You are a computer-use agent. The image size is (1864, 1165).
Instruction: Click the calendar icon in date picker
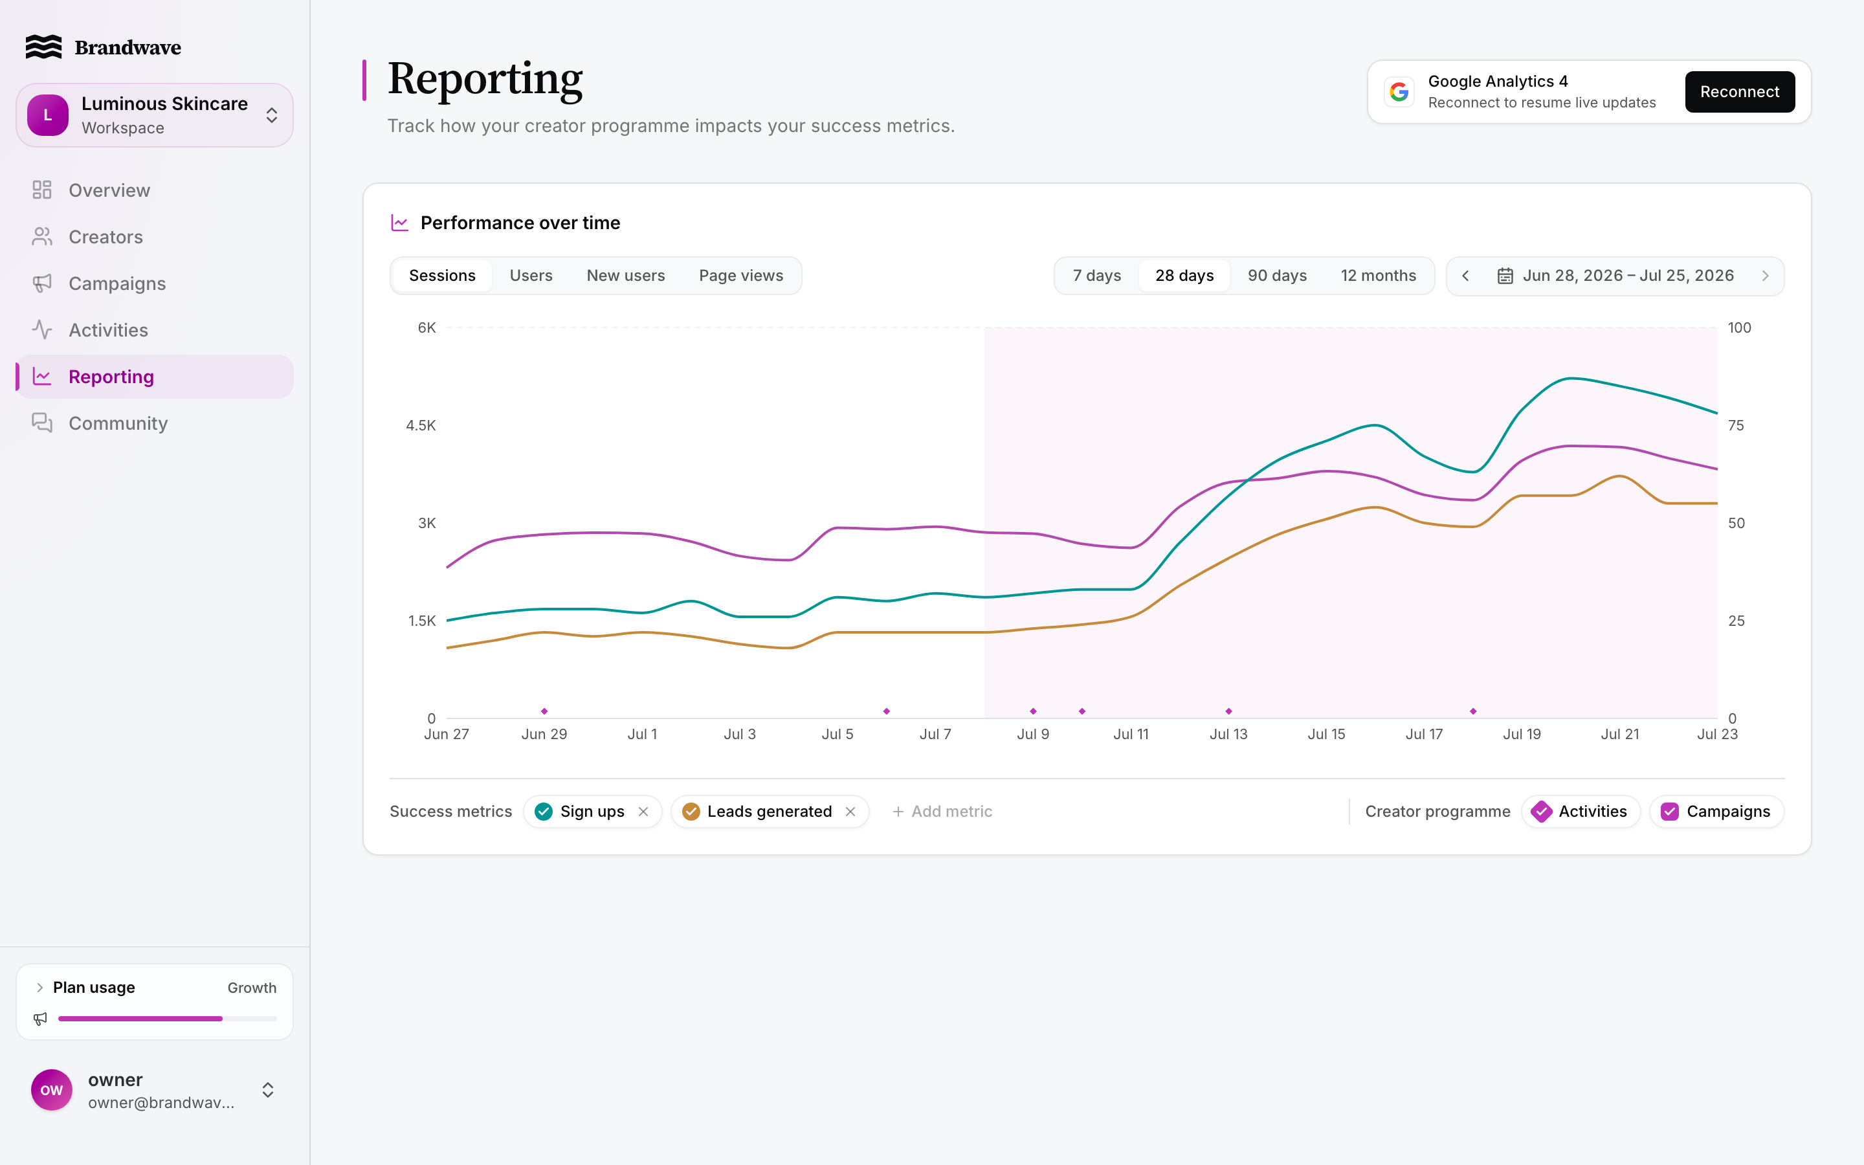click(1505, 276)
